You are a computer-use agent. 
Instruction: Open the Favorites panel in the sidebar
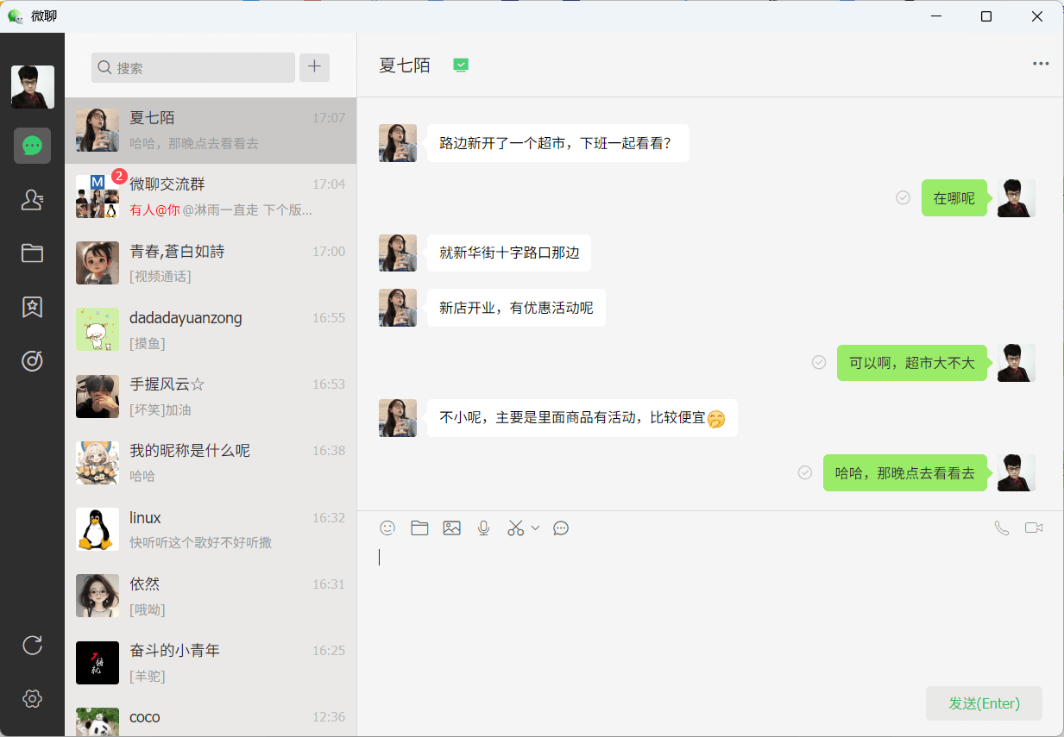[x=32, y=307]
